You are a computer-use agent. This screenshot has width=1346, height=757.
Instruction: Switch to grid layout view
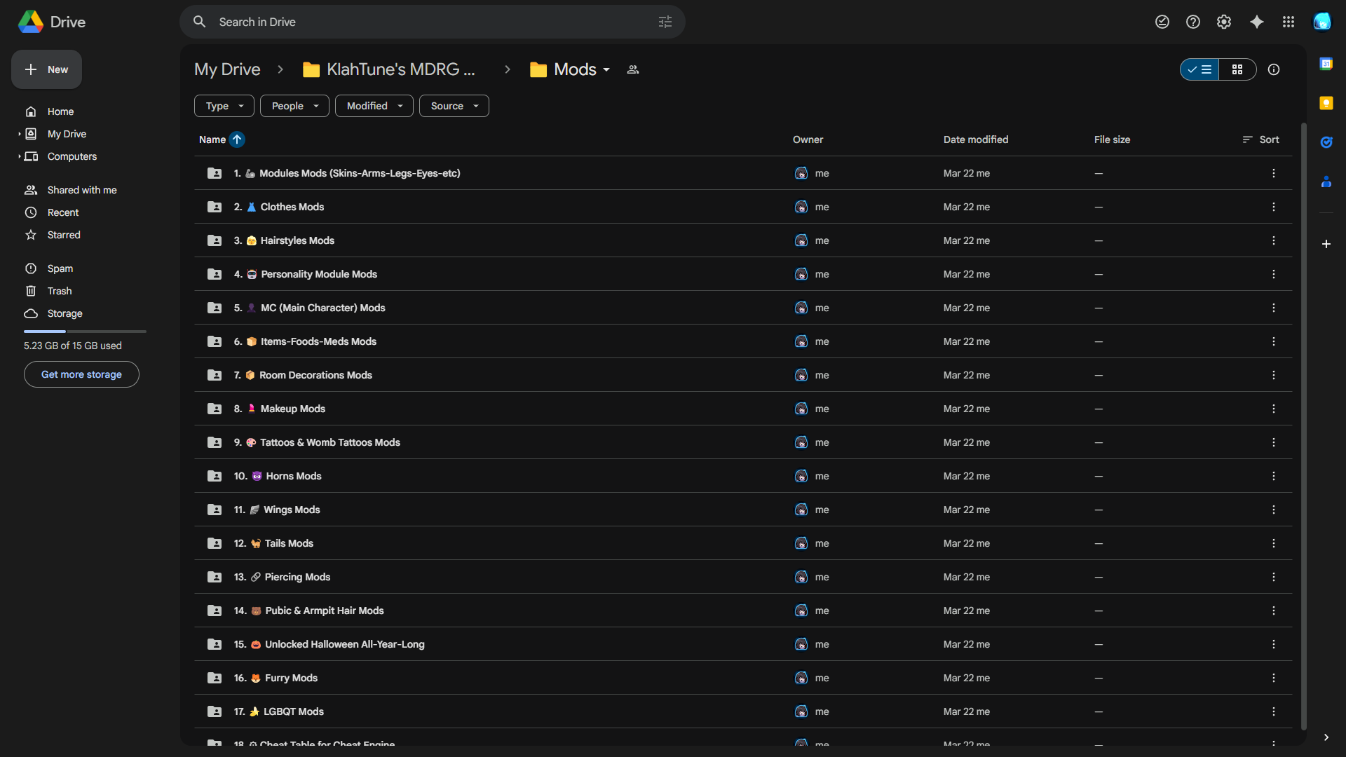(1237, 69)
